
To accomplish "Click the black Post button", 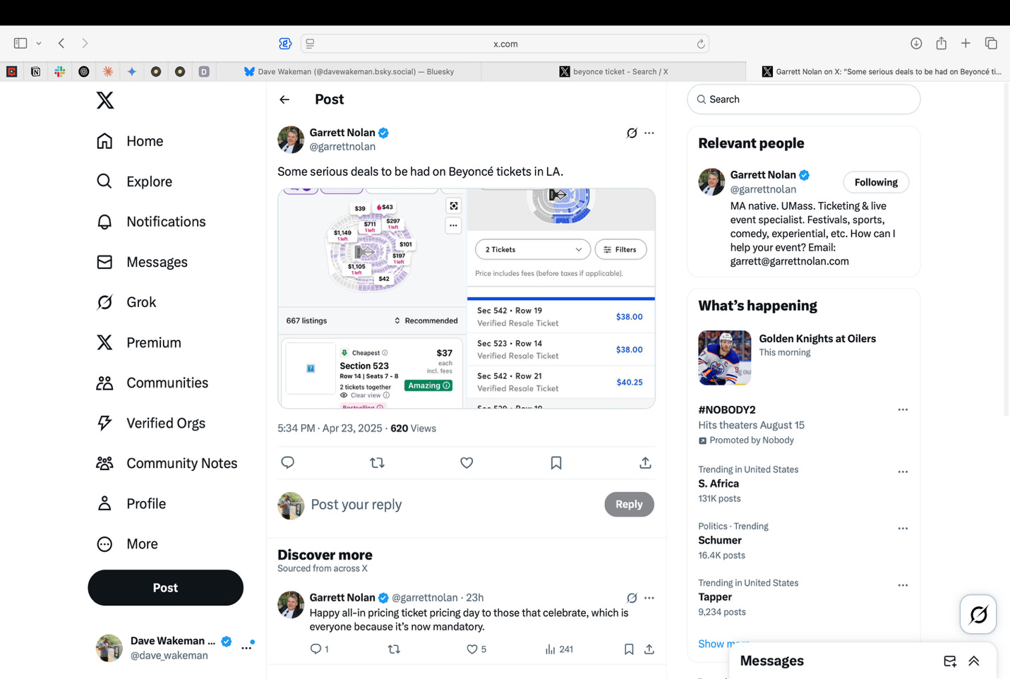I will click(165, 587).
